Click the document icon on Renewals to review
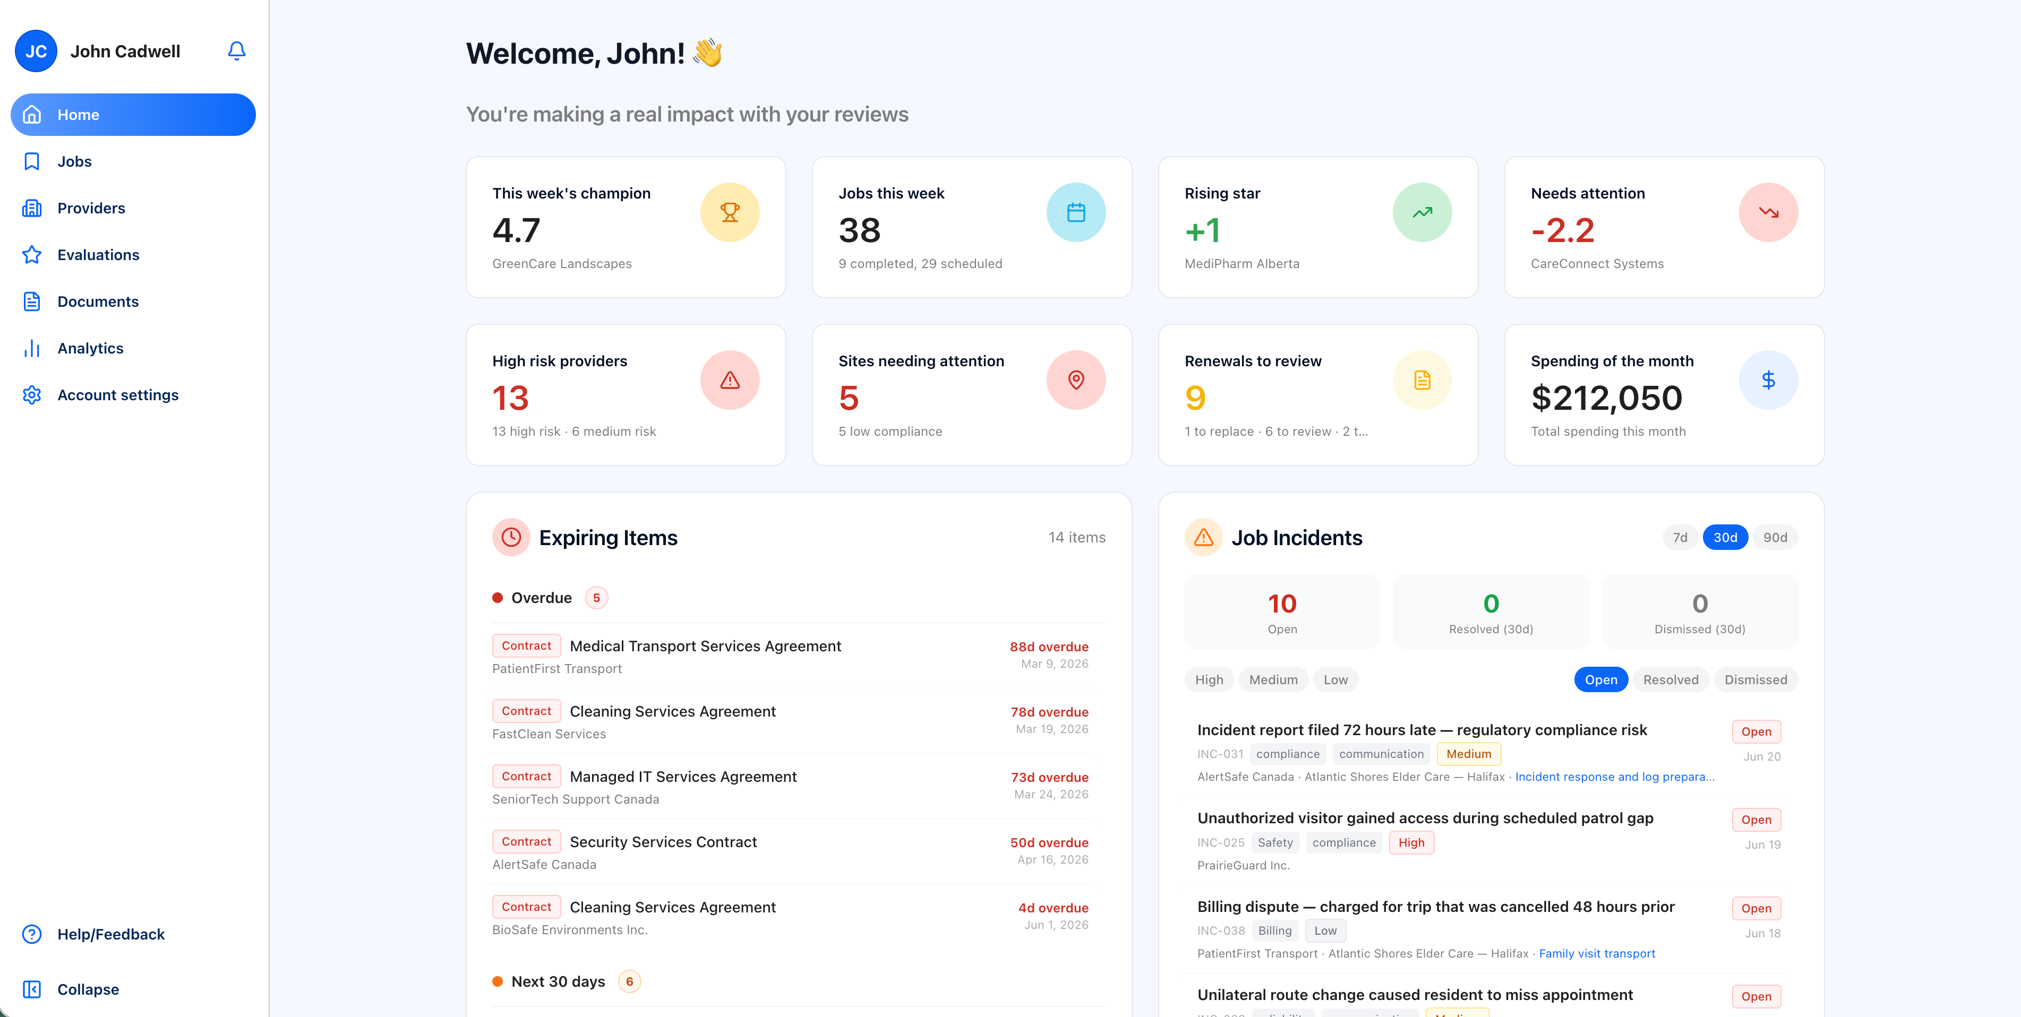The image size is (2021, 1017). [x=1421, y=380]
